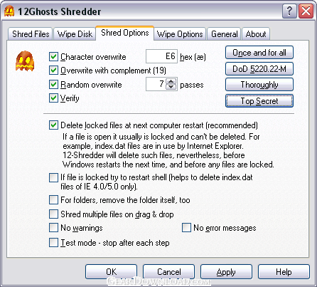Uncheck the Verify option
The width and height of the screenshot is (317, 287).
pos(53,98)
